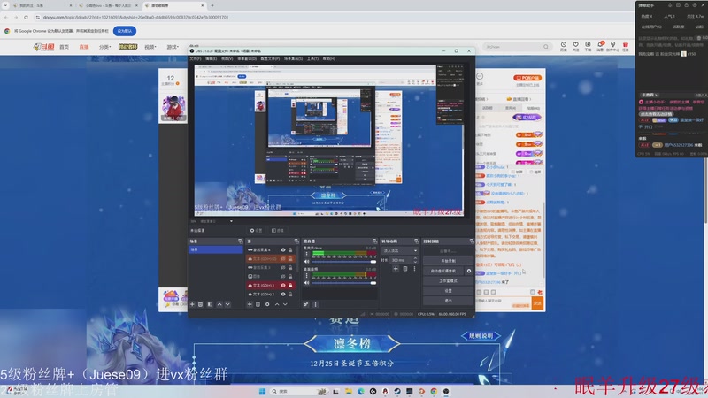The image size is (708, 398).
Task: Open OBS 工具(T) menu
Action: click(312, 58)
